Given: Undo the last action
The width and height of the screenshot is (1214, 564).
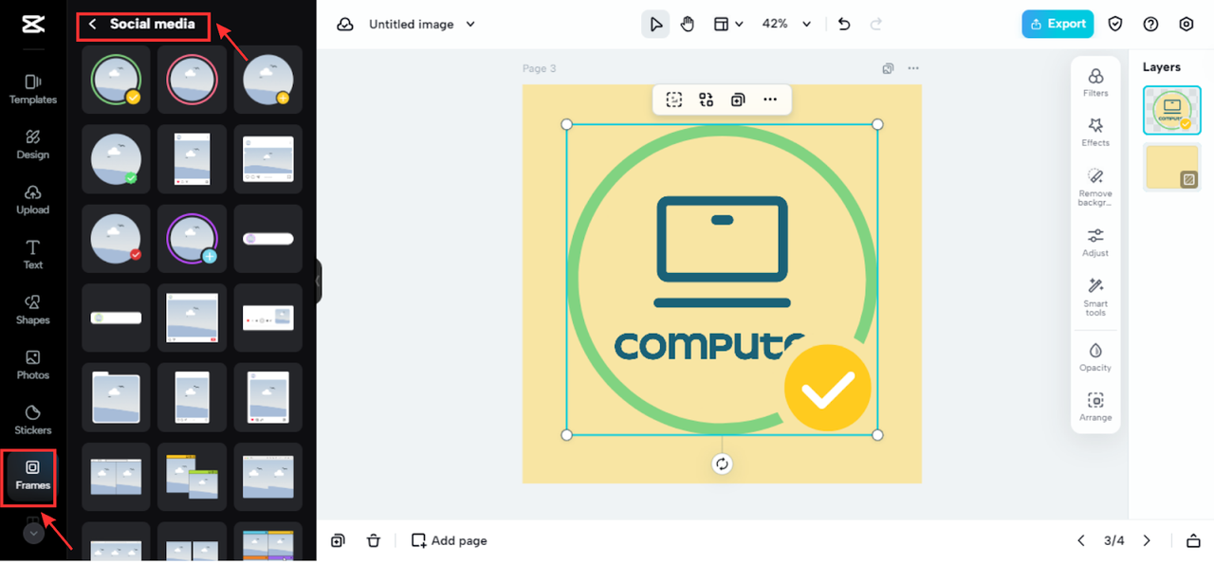Looking at the screenshot, I should (844, 24).
